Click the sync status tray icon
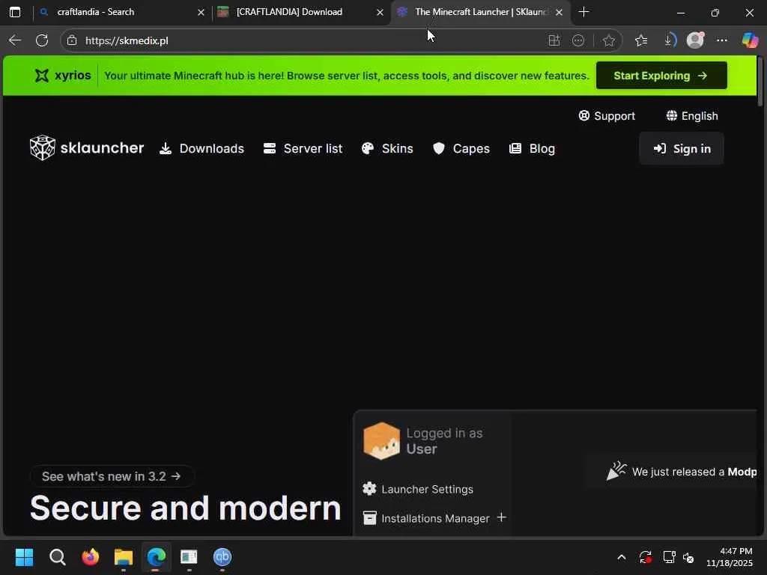767x575 pixels. coord(645,557)
